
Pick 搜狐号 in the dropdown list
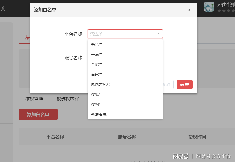pyautogui.click(x=125, y=94)
